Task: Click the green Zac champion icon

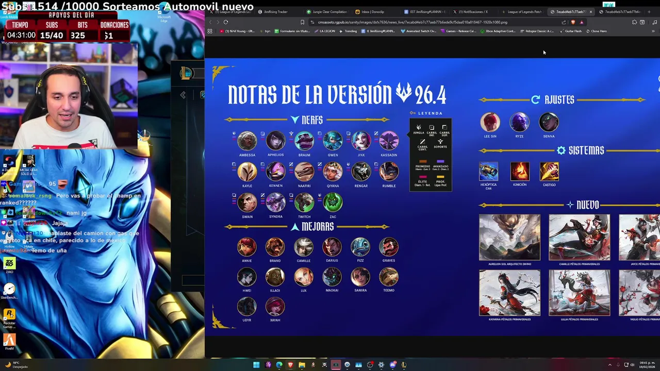Action: pyautogui.click(x=333, y=203)
